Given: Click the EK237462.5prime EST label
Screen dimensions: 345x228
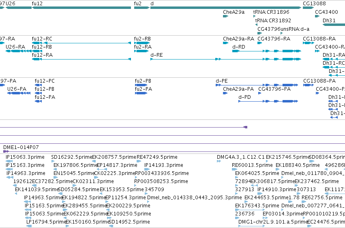Looking at the screenshot, I should [317, 181].
